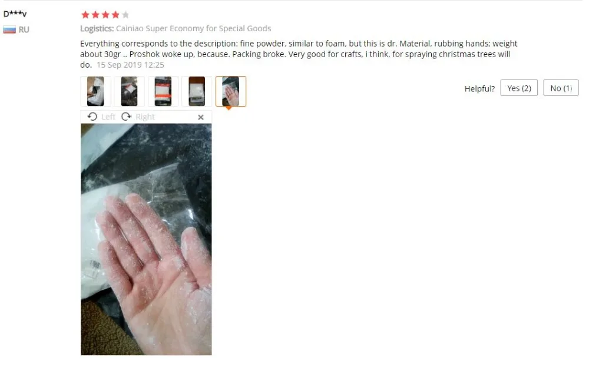The width and height of the screenshot is (589, 367).
Task: Click the gray fifth rating star
Action: pos(125,15)
